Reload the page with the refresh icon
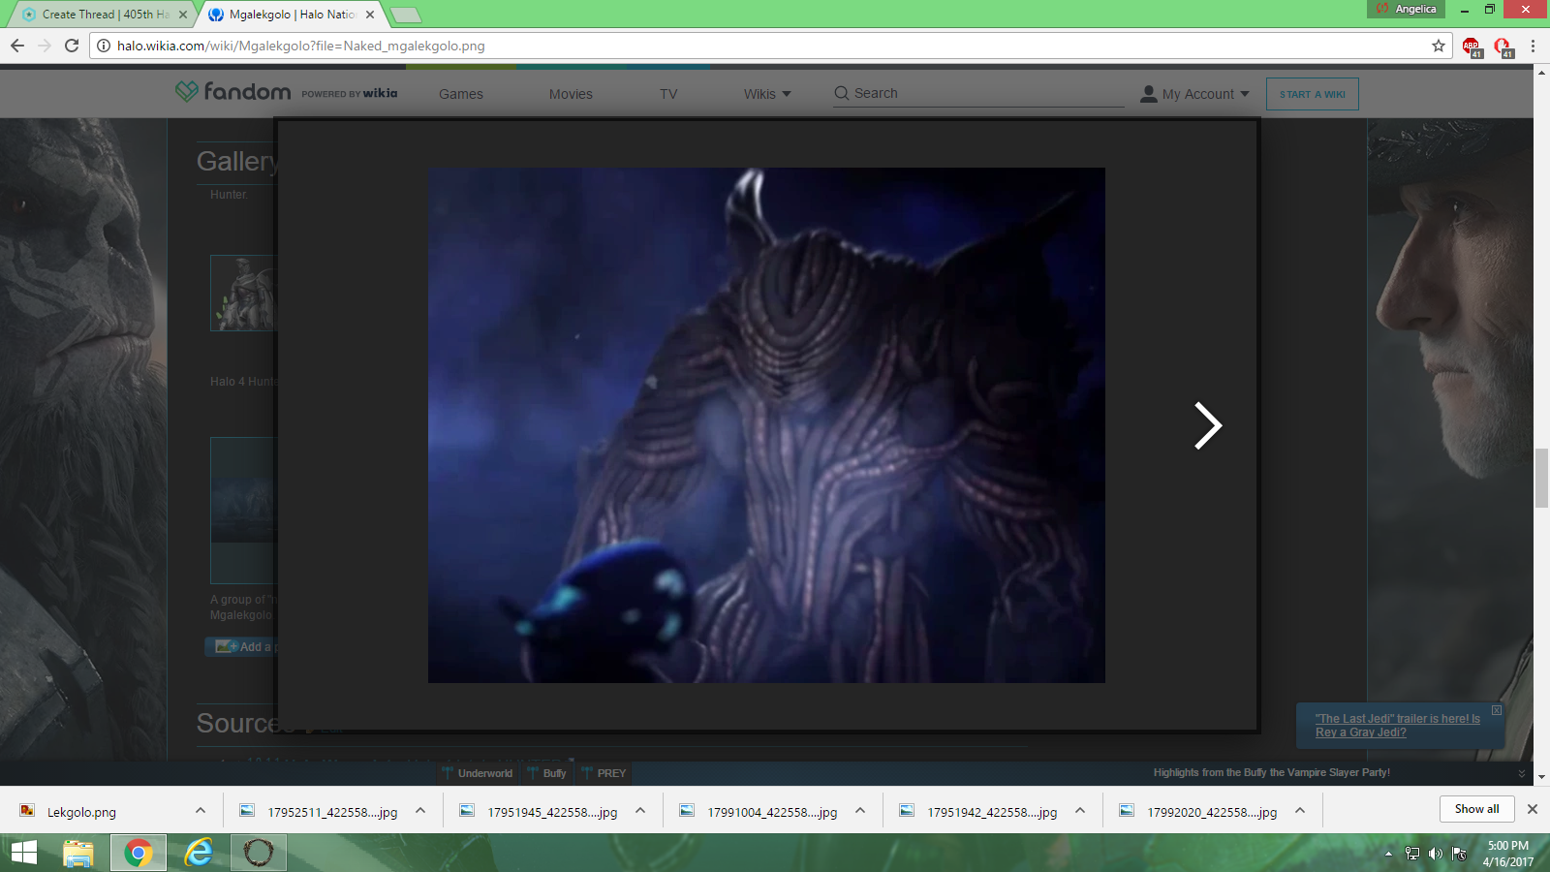This screenshot has width=1550, height=872. coord(72,46)
